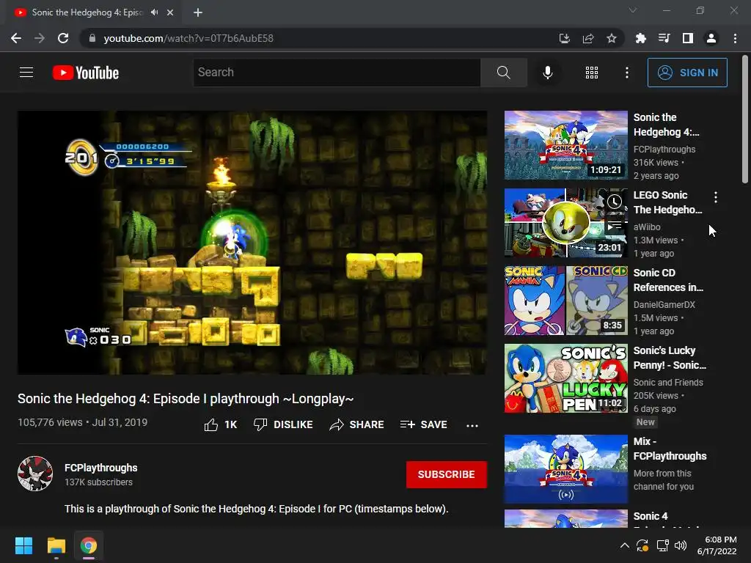Bookmark this tab with star icon

[611, 38]
